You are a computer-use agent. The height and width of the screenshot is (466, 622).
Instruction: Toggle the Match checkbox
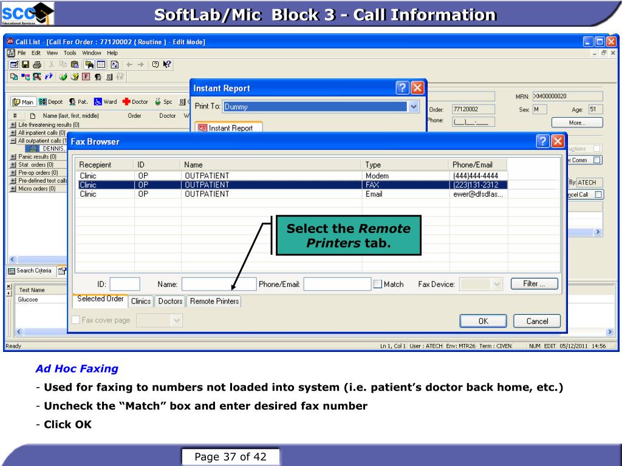(x=377, y=284)
